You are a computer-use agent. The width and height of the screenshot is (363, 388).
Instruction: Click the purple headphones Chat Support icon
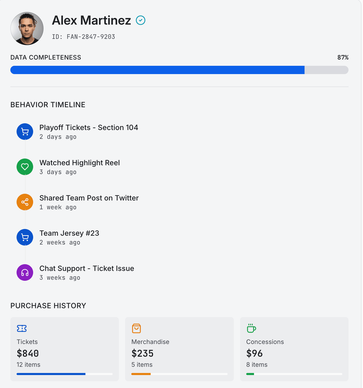click(25, 272)
